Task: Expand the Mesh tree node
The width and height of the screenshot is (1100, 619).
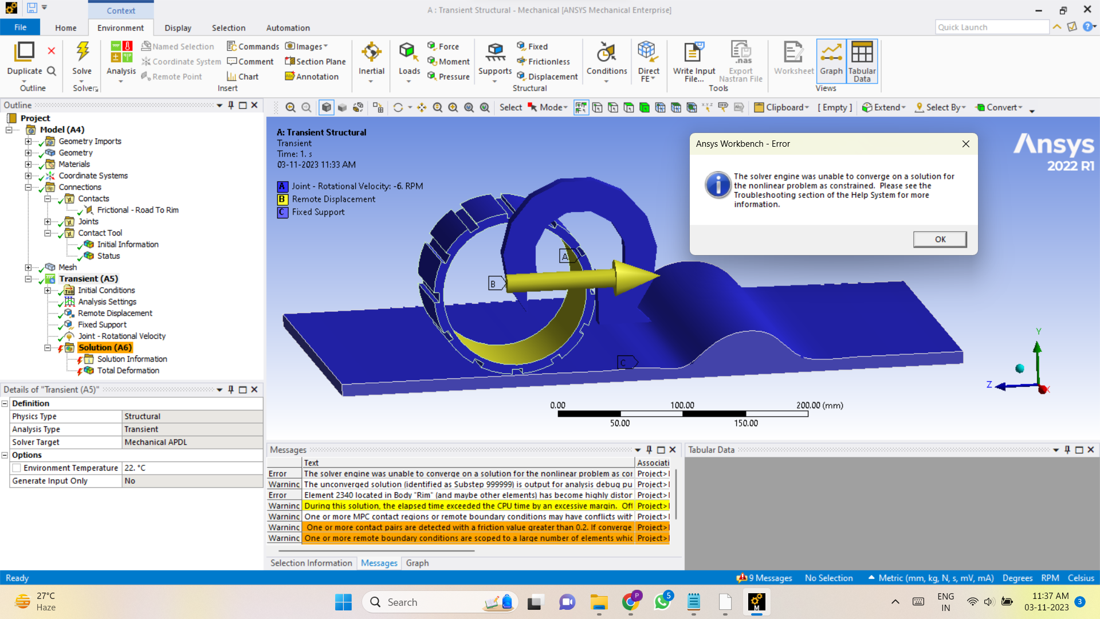Action: tap(28, 268)
